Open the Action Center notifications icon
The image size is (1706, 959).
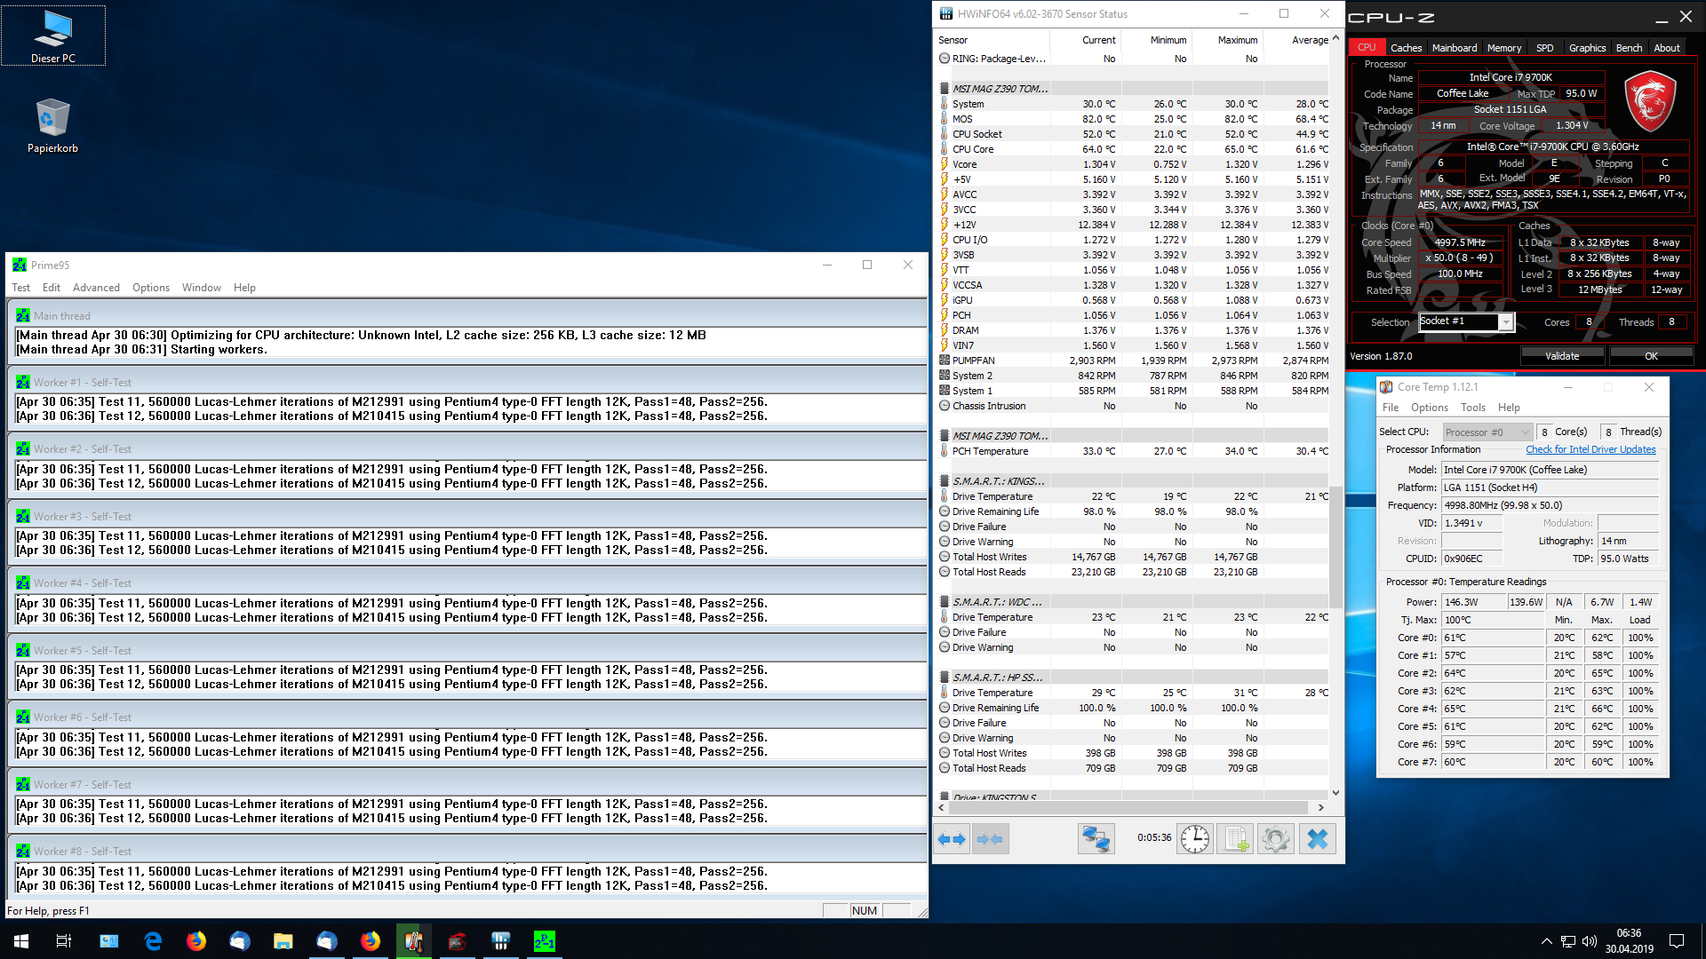tap(1677, 941)
